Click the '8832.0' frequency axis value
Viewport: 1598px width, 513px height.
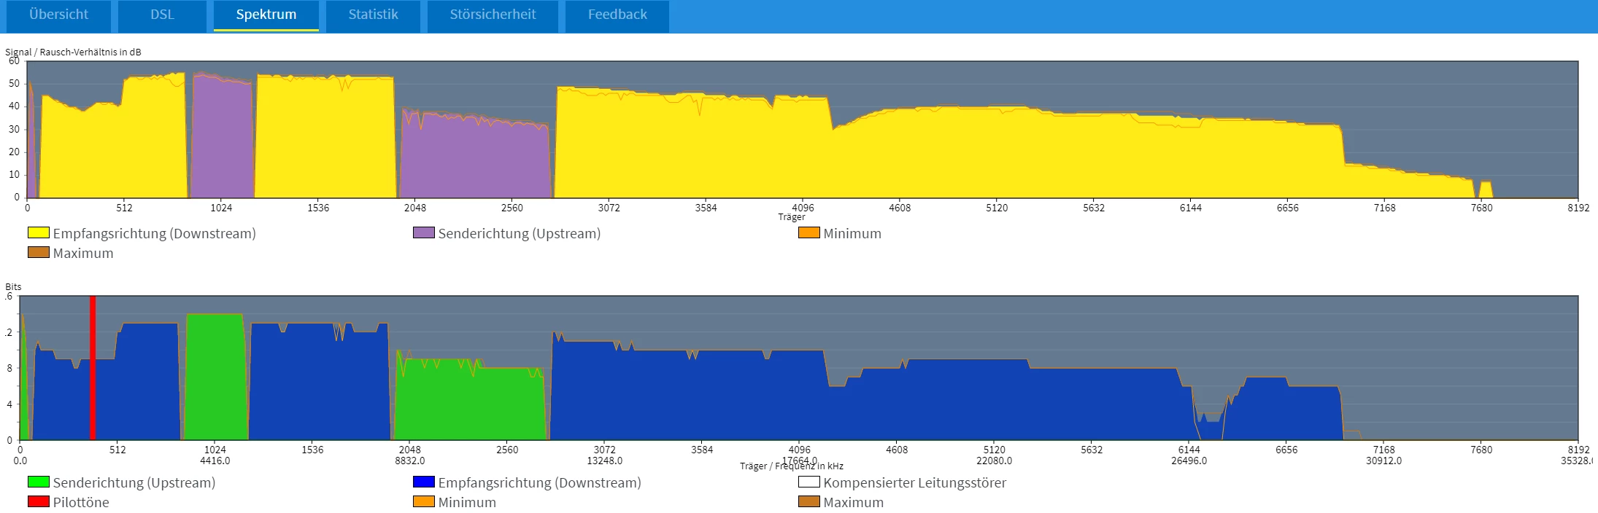coord(410,461)
